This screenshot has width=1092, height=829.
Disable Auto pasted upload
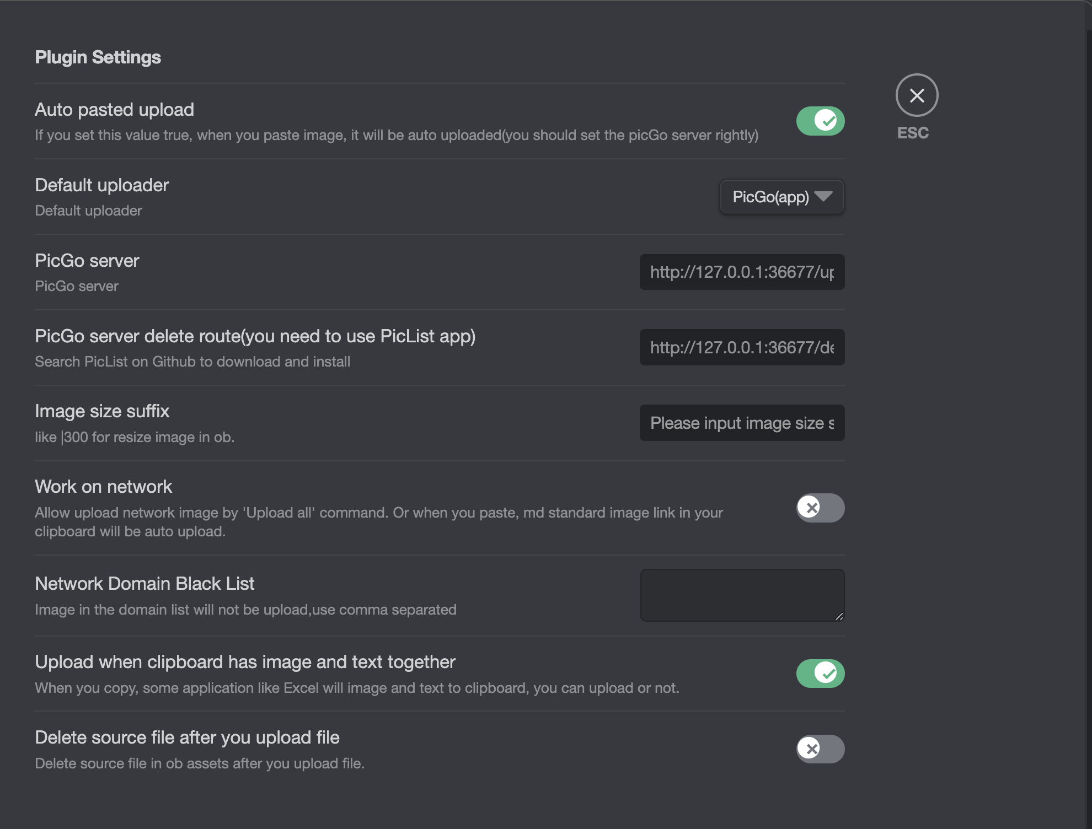click(x=820, y=121)
